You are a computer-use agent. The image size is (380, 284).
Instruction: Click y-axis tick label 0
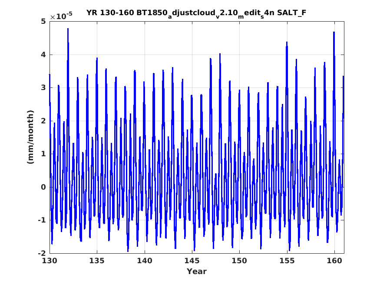coord(43,187)
